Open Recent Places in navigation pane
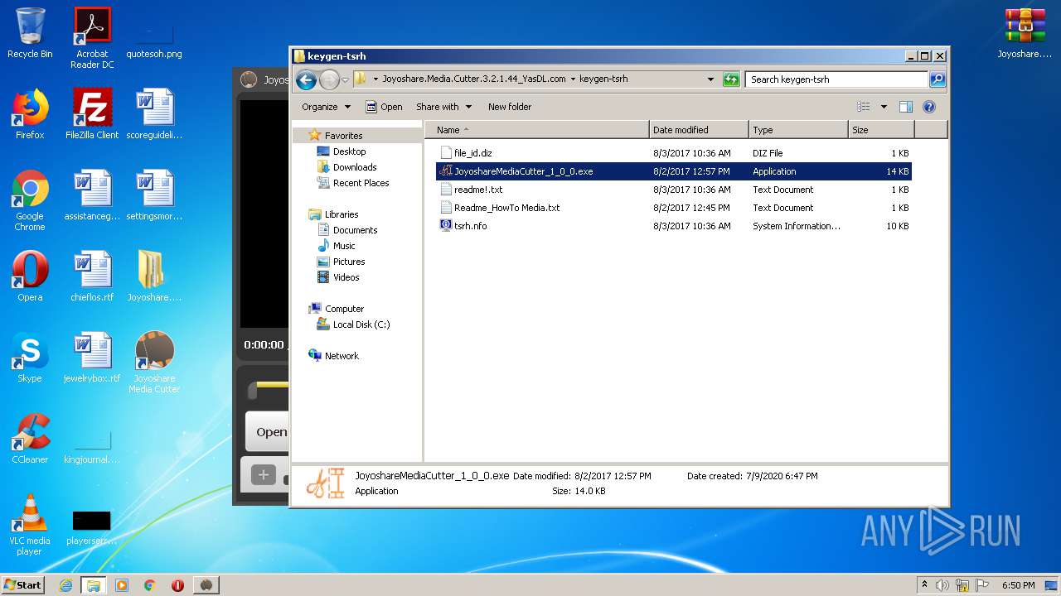Screen dimensions: 1061x596 click(x=361, y=183)
